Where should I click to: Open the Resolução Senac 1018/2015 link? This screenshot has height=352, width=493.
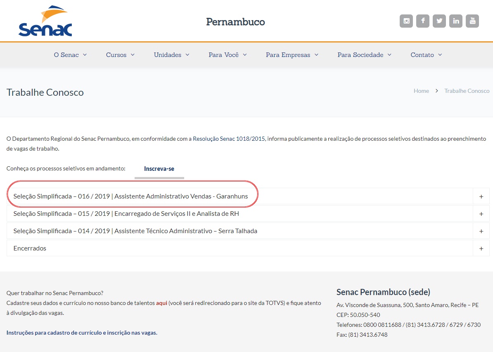[229, 139]
